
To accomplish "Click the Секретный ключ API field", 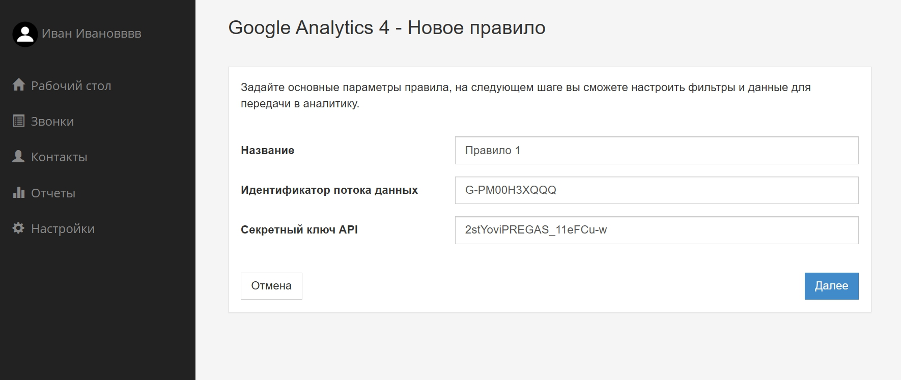I will click(657, 229).
